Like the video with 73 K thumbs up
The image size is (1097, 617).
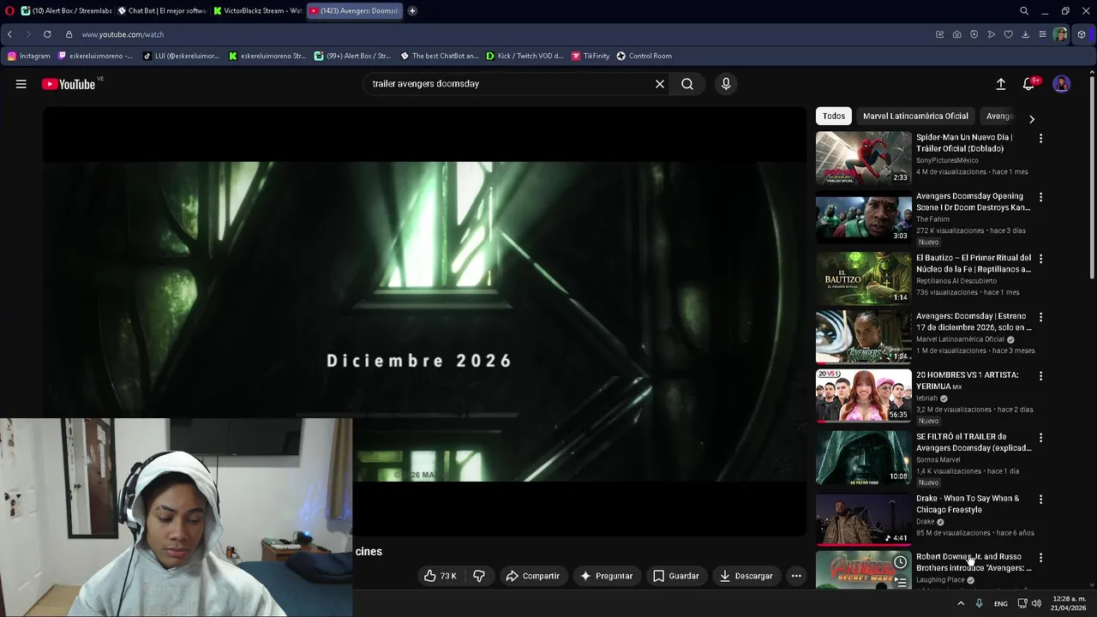(x=441, y=576)
